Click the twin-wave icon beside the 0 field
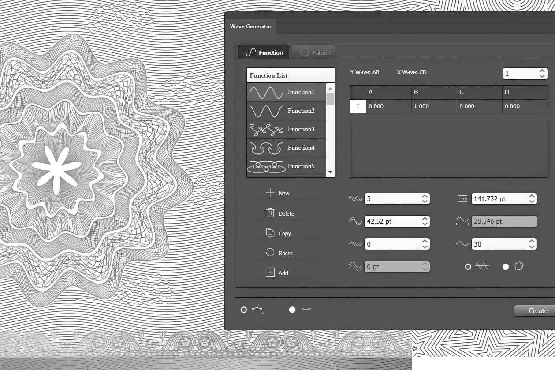This screenshot has height=370, width=555. click(355, 244)
